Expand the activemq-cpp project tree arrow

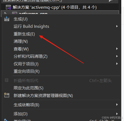(x=5, y=13)
